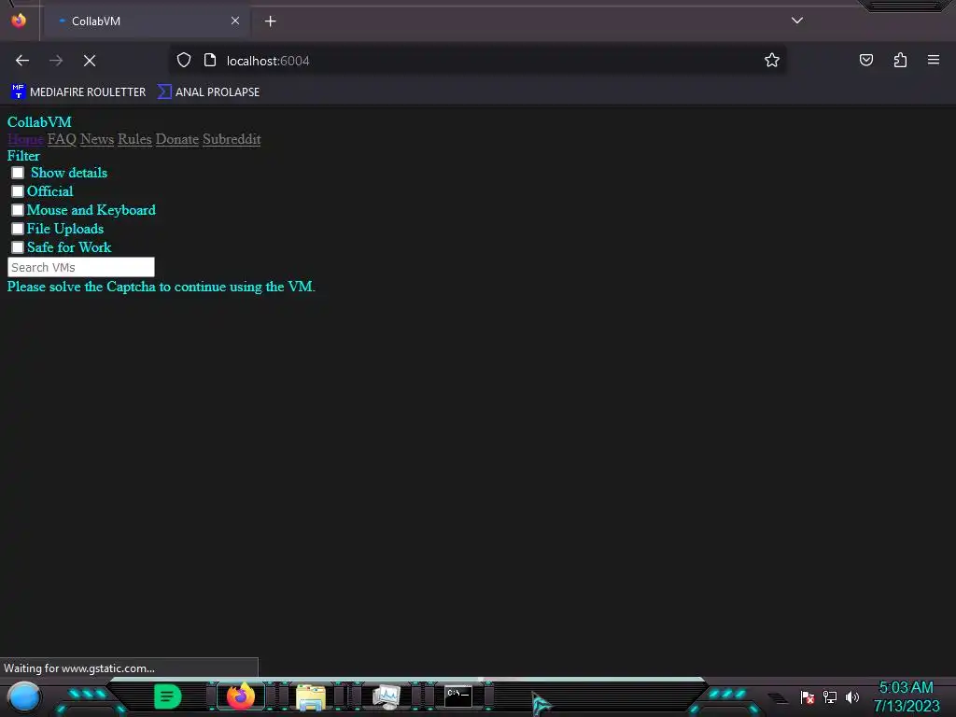
Task: Open the Subreddit nav link
Action: [x=232, y=139]
